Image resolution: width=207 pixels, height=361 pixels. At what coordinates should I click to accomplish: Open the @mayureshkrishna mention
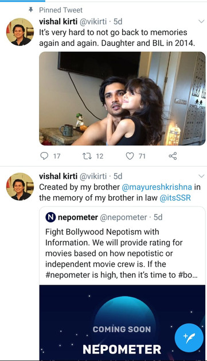click(x=157, y=187)
